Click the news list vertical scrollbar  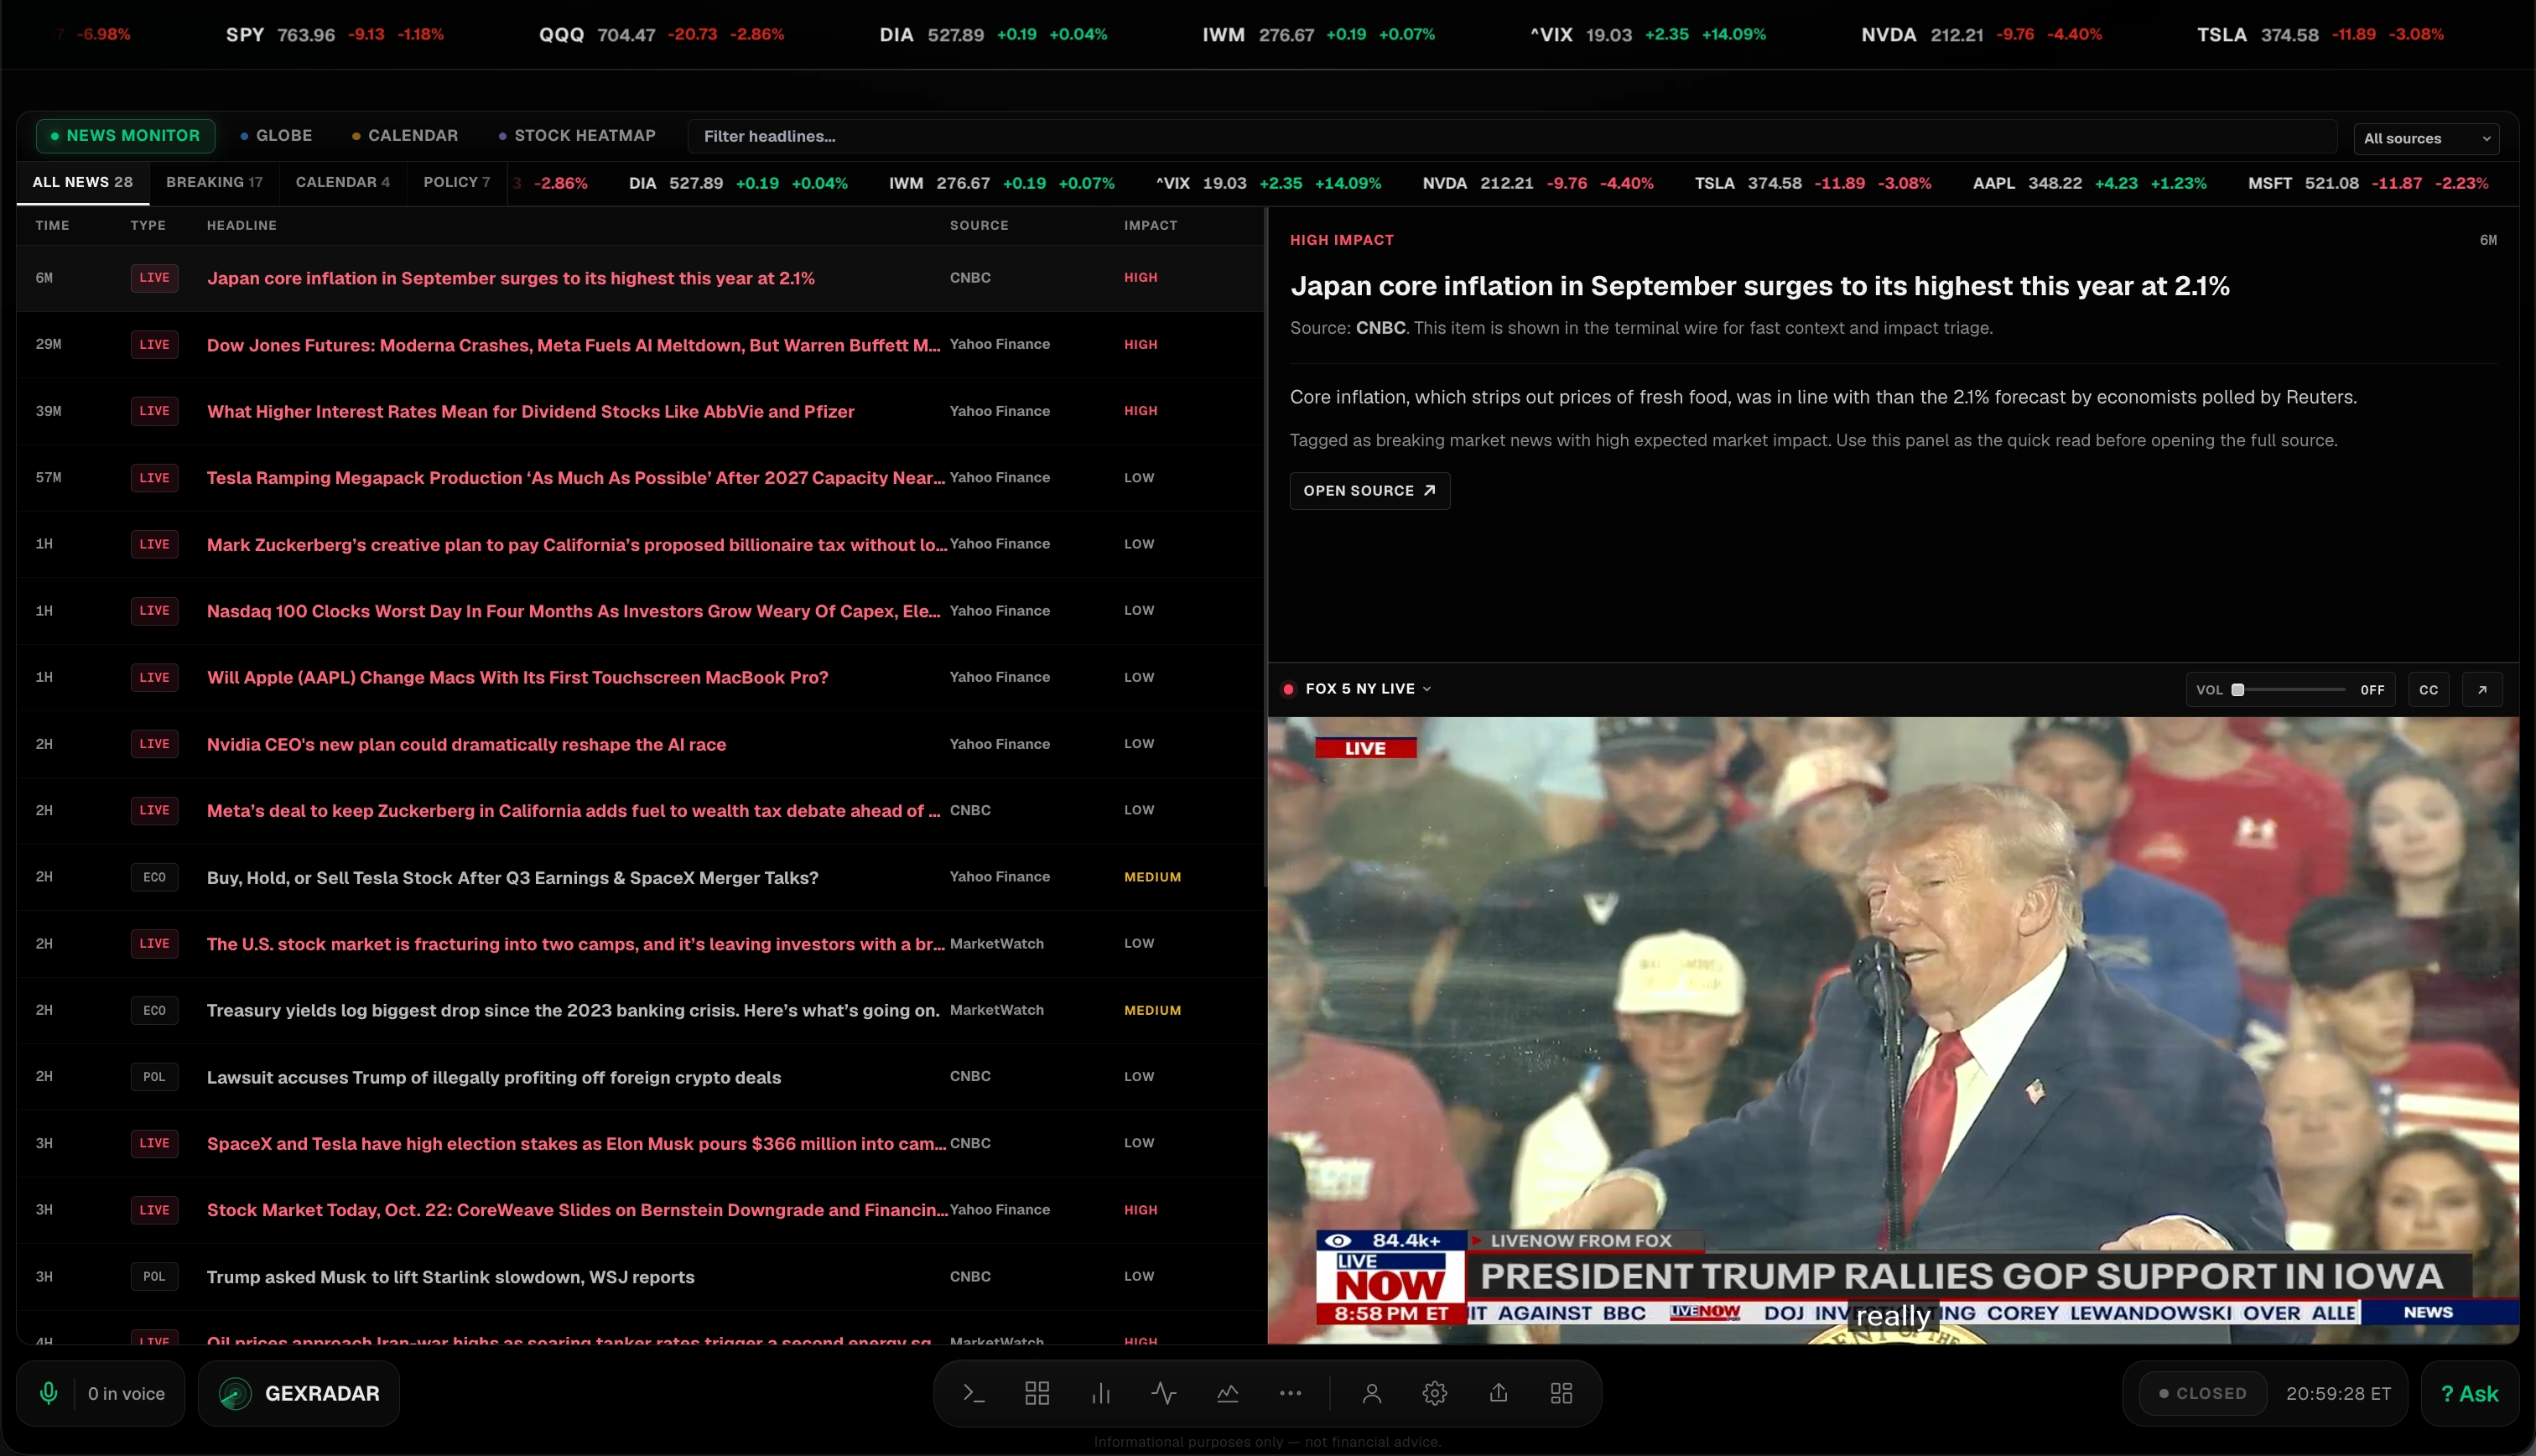tap(1265, 548)
